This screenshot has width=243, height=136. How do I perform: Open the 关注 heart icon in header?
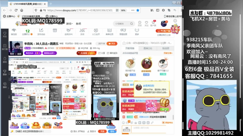[146, 24]
